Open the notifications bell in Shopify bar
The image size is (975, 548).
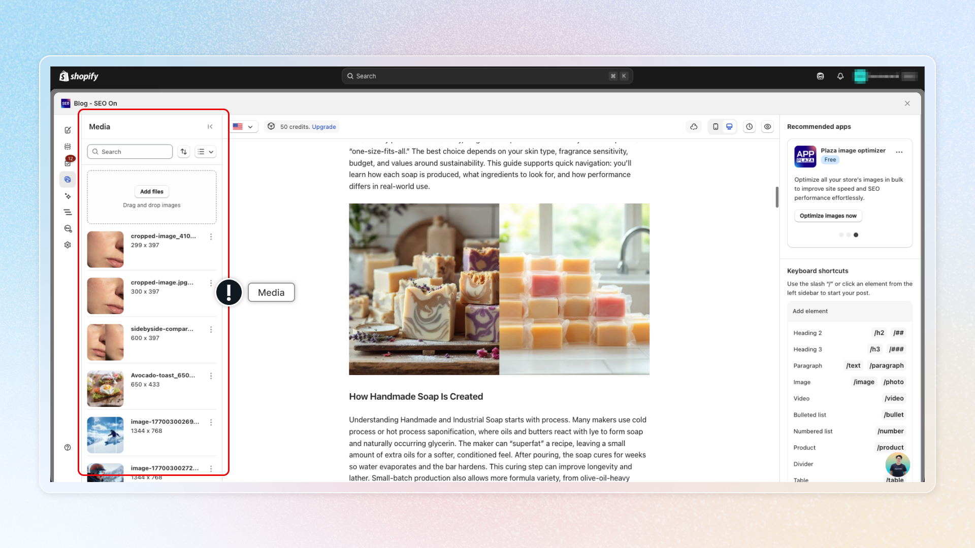pos(840,76)
